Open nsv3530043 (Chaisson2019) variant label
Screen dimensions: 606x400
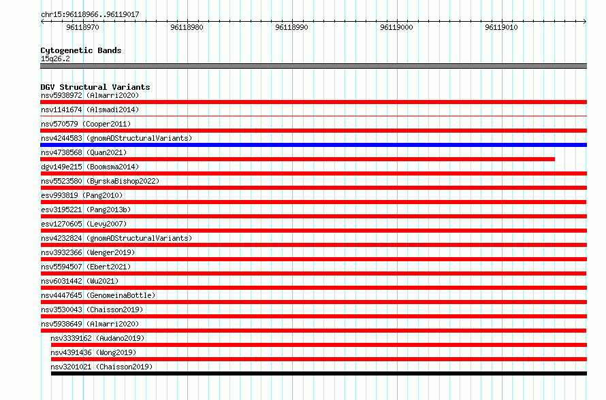[92, 310]
